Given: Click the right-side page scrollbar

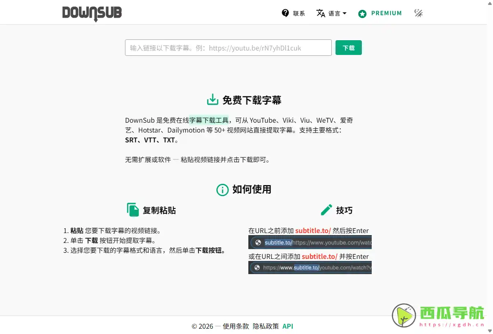Looking at the screenshot, I should point(491,164).
